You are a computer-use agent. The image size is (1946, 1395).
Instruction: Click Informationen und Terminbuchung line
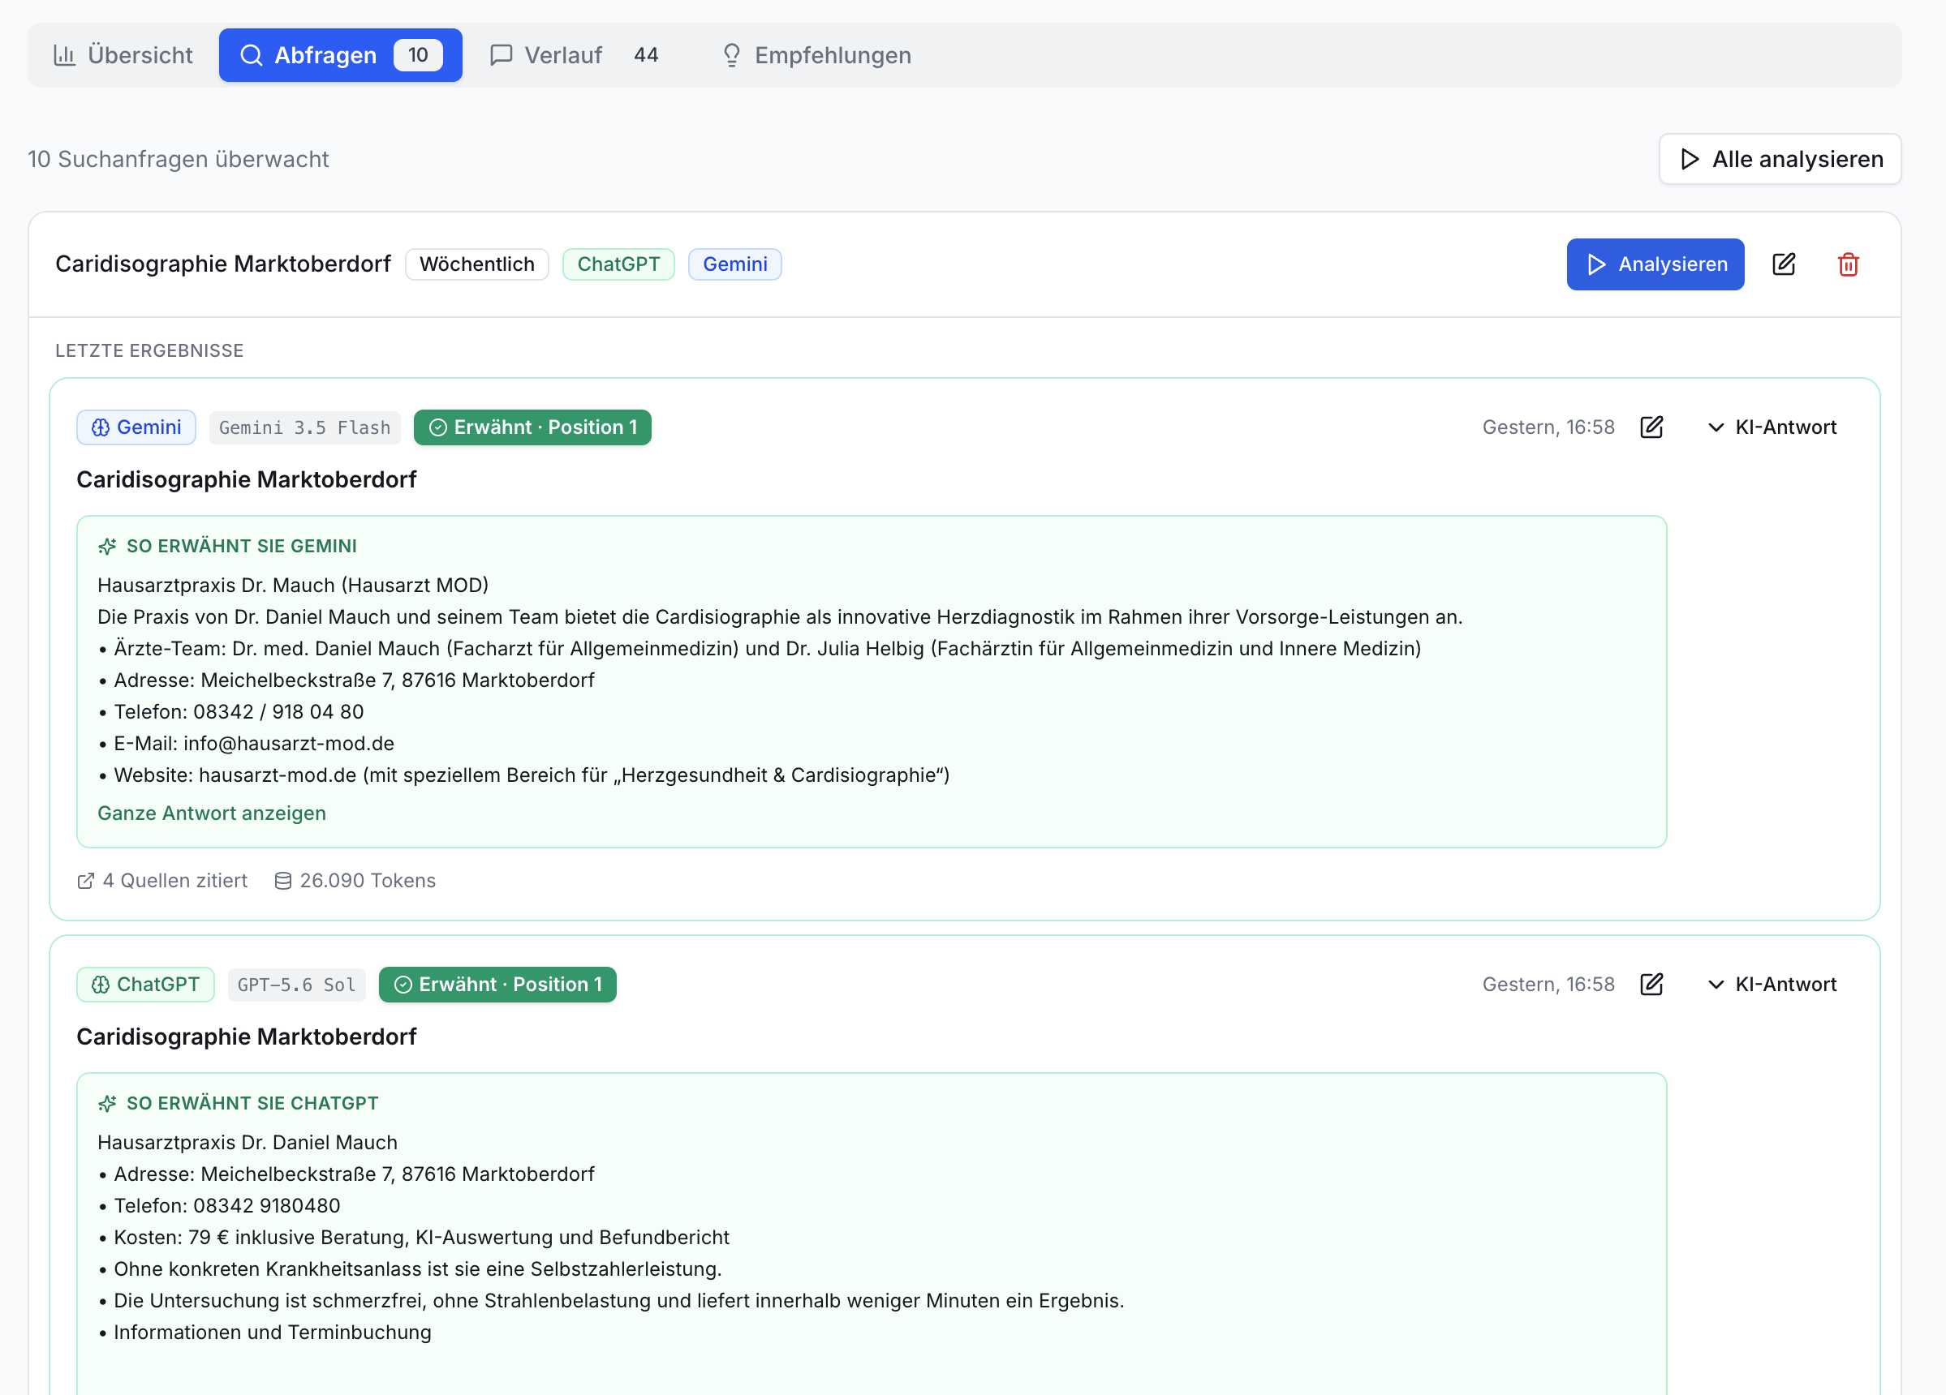265,1333
